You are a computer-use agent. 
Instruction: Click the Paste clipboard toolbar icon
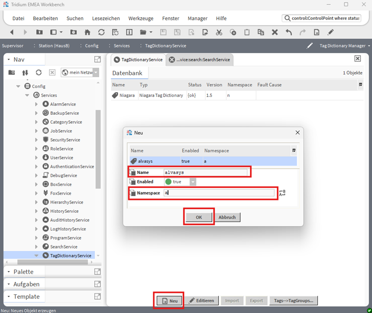247,32
